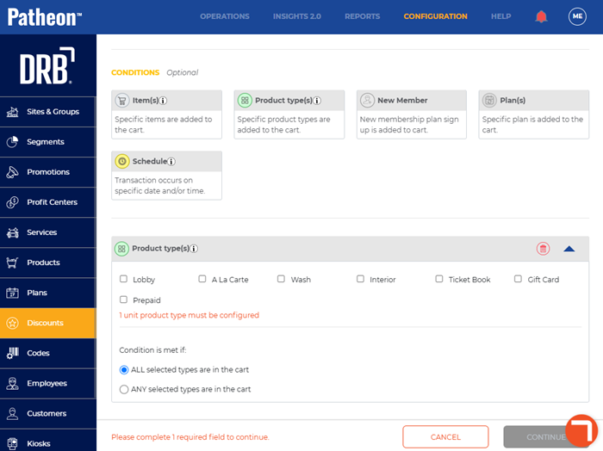Click the Services car icon
Viewport: 603px width, 451px height.
(12, 232)
